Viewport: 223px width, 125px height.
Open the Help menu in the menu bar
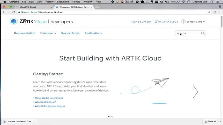coord(98,2)
